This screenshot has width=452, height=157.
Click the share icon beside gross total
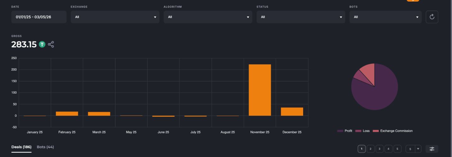point(51,45)
